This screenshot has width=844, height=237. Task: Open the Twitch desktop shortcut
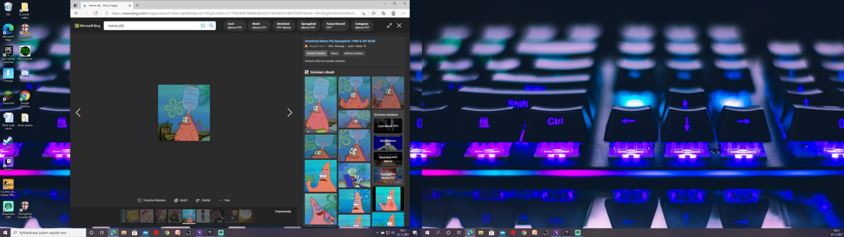8,164
